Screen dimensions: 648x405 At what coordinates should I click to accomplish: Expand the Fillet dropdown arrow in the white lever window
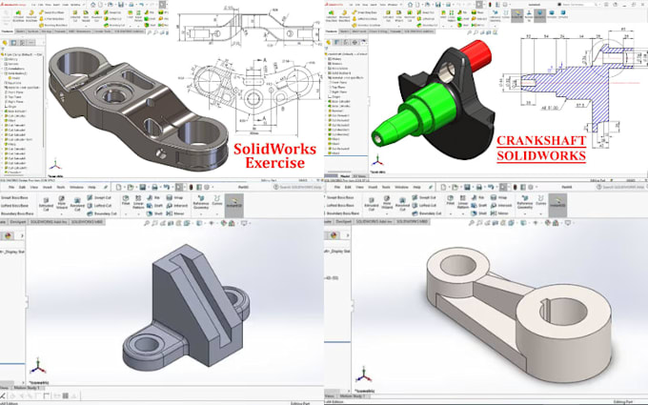point(450,213)
